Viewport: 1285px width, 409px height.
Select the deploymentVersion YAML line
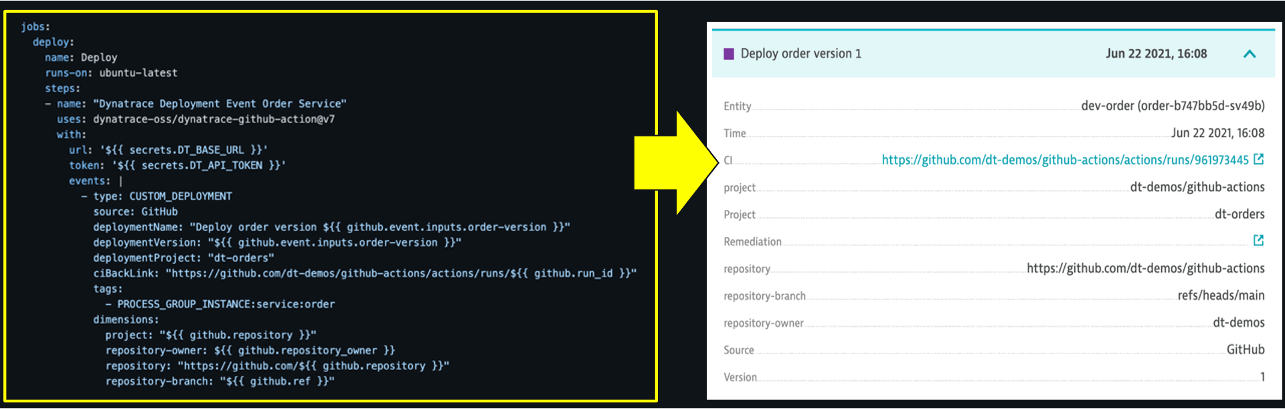point(277,243)
